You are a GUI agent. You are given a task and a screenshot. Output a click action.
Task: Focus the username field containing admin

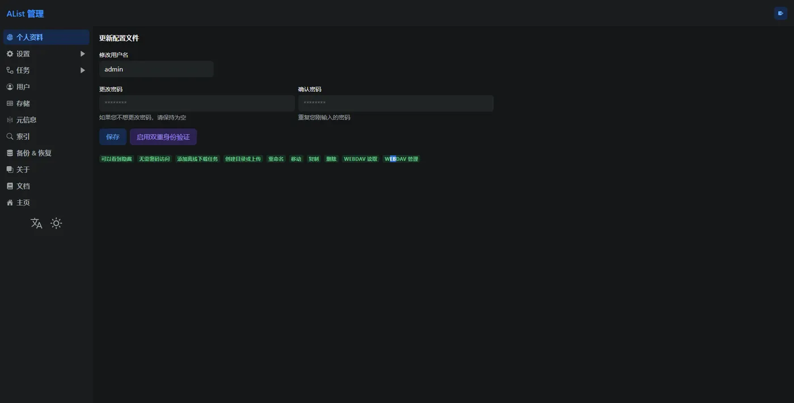[156, 69]
